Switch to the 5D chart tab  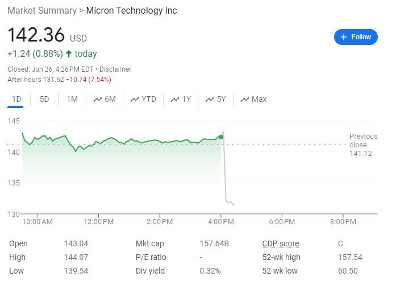(x=44, y=100)
